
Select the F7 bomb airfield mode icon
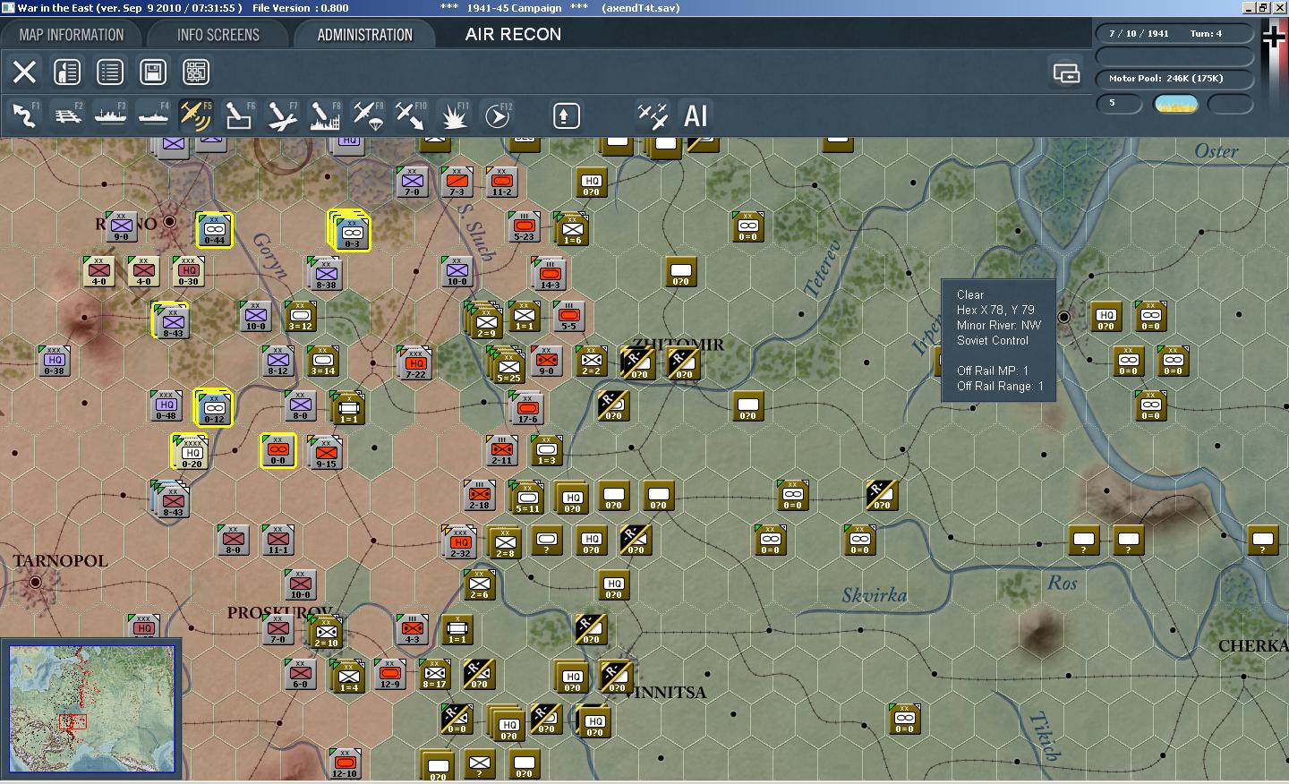point(282,115)
